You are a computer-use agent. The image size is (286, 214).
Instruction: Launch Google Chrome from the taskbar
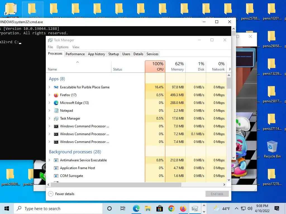click(171, 208)
